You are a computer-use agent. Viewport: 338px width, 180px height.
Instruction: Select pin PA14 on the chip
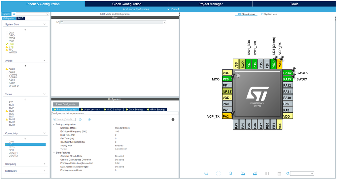288,73
